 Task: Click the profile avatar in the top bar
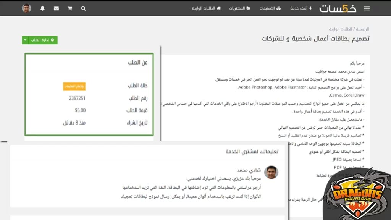coord(26,8)
